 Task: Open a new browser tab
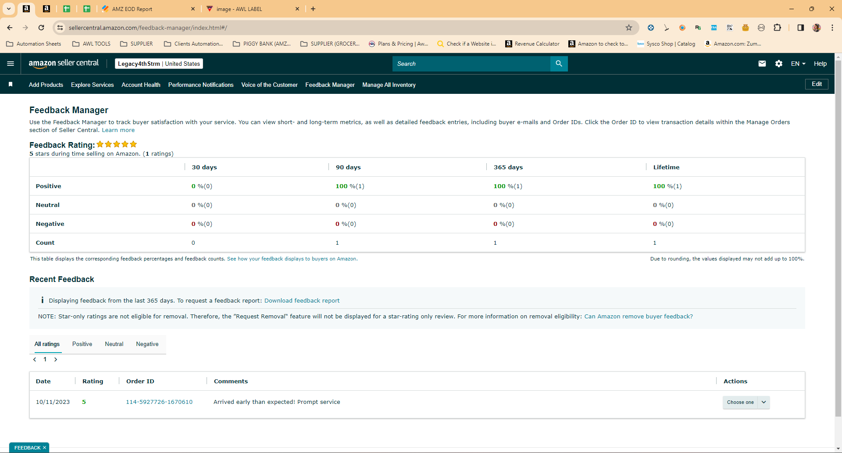coord(313,9)
